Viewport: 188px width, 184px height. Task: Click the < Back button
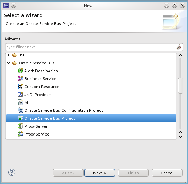[x=68, y=173]
